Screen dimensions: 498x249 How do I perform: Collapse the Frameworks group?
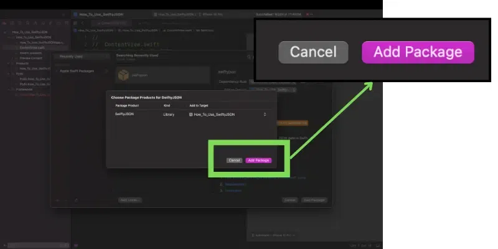pos(9,90)
